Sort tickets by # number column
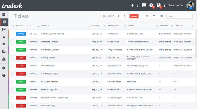Screen dimensions: 197x109 [31, 26]
